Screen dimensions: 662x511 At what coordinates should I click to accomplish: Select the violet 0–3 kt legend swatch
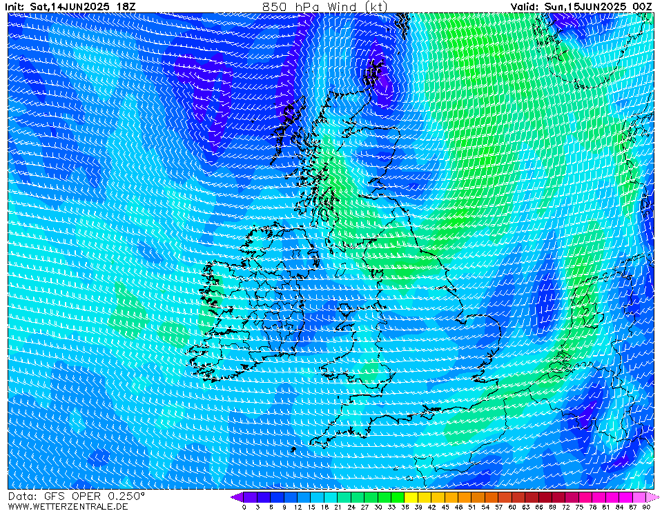[x=251, y=497]
